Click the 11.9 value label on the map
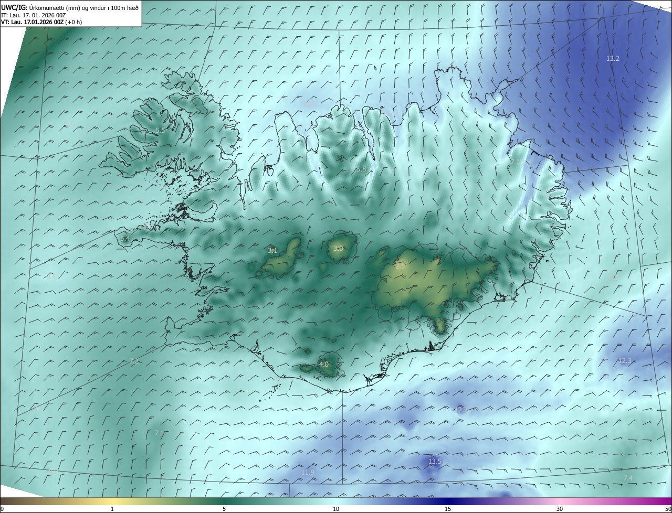This screenshot has height=513, width=672. (308, 473)
